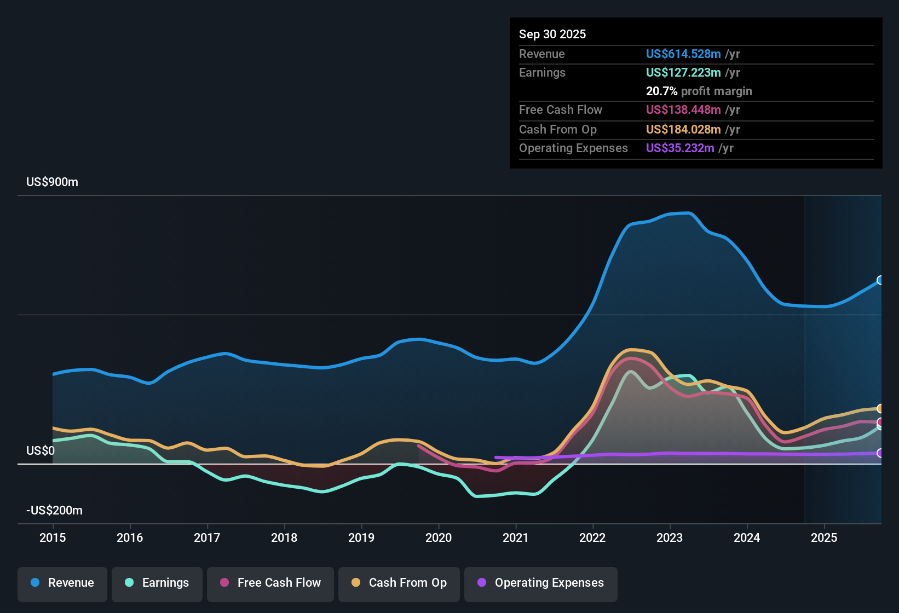The image size is (899, 613).
Task: Click the purple dot in Operating Expenses legend
Action: click(482, 582)
